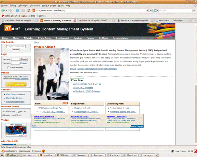Click the reload page icon
This screenshot has height=157, width=197.
pyautogui.click(x=17, y=10)
